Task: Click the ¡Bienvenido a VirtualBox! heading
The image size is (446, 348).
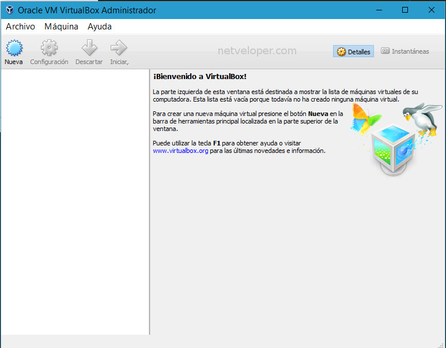Action: (200, 77)
